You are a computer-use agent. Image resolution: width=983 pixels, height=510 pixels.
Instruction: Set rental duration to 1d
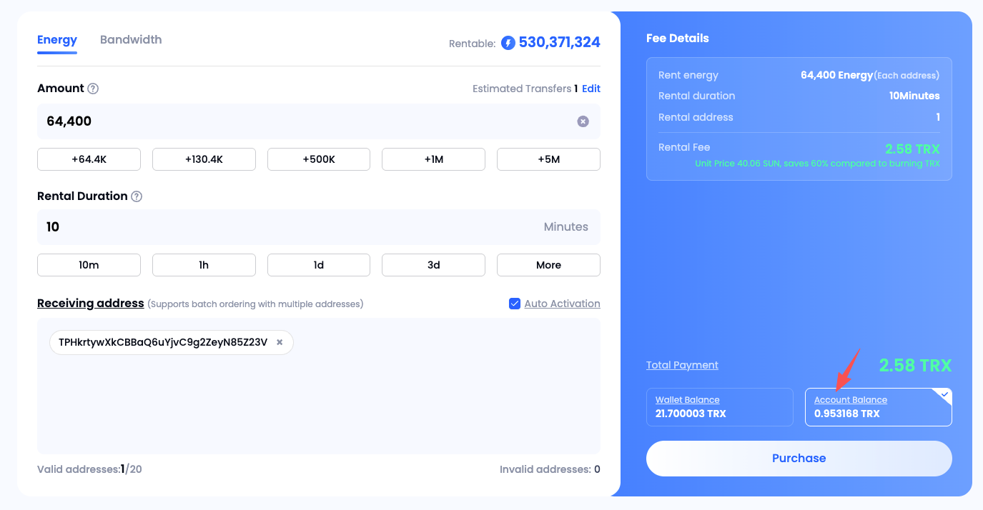pyautogui.click(x=319, y=265)
